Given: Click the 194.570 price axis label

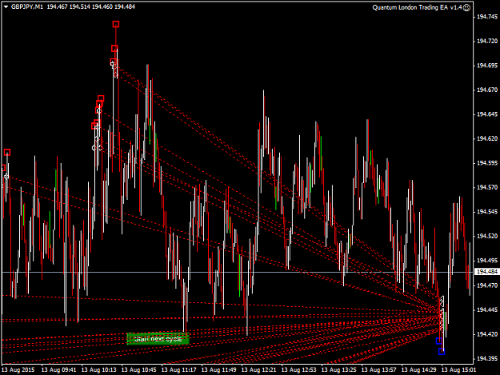Looking at the screenshot, I should tap(487, 188).
